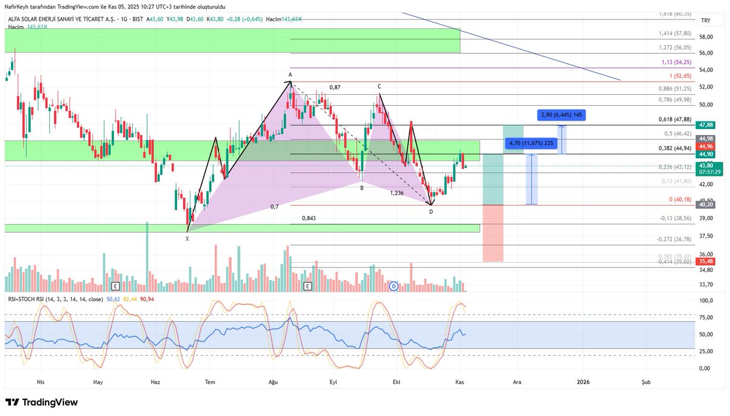Select harmonic pattern point A
The image size is (730, 416).
[290, 75]
